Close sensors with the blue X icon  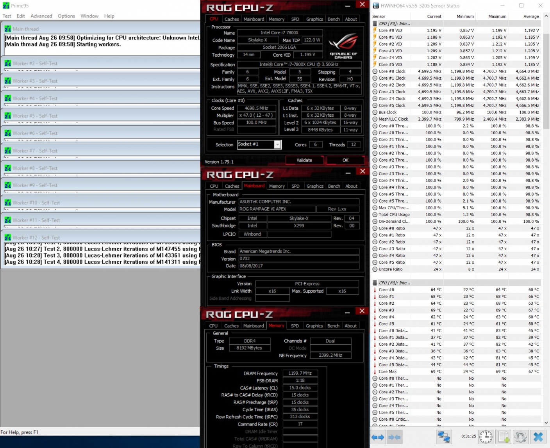point(538,437)
